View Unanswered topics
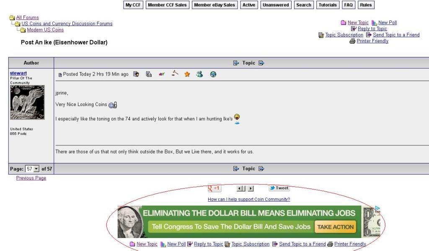Viewport: 429px width, 251px height. point(276,5)
